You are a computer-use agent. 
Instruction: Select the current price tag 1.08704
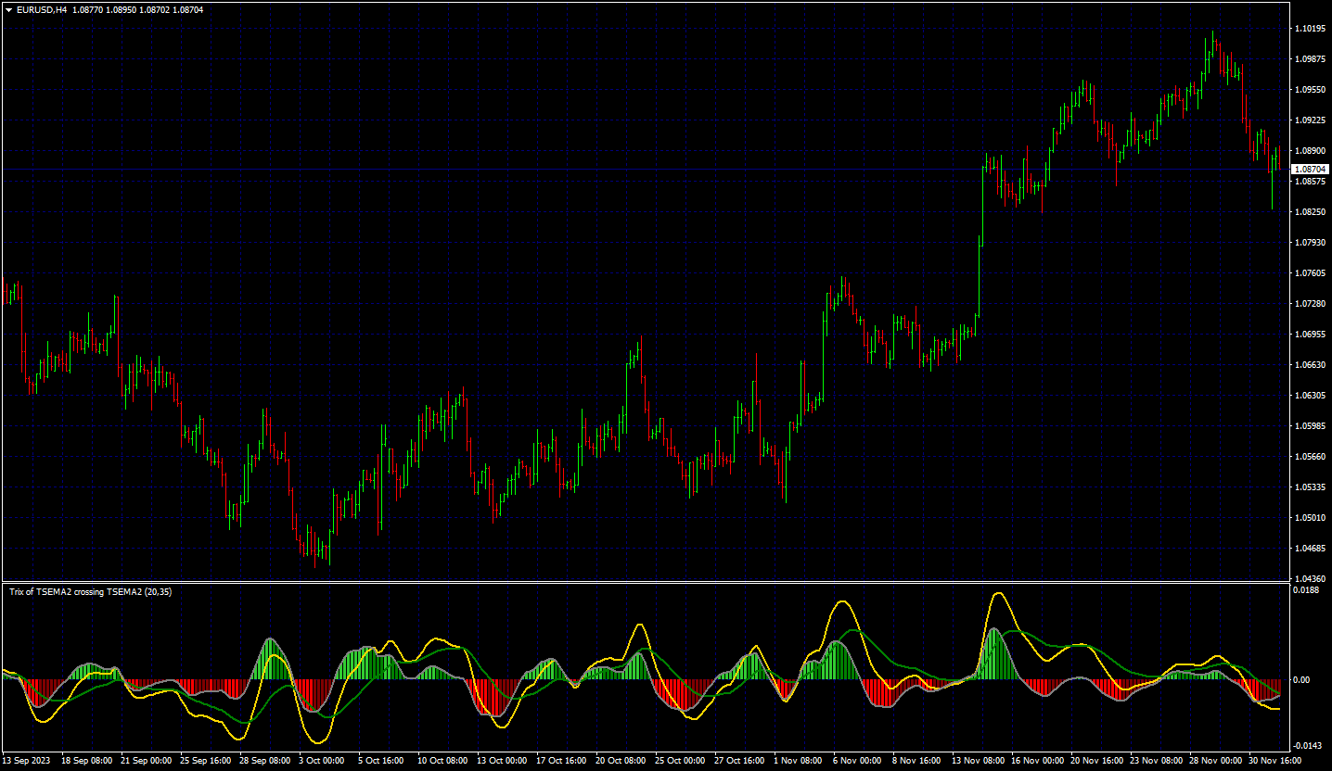(x=1309, y=170)
